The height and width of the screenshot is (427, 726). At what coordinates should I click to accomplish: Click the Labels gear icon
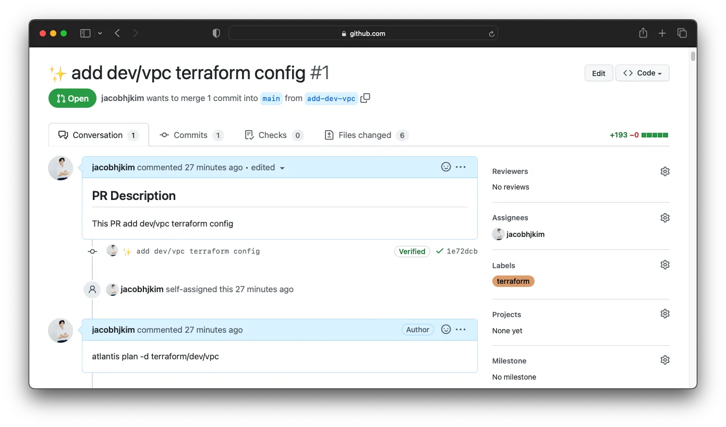pyautogui.click(x=664, y=265)
